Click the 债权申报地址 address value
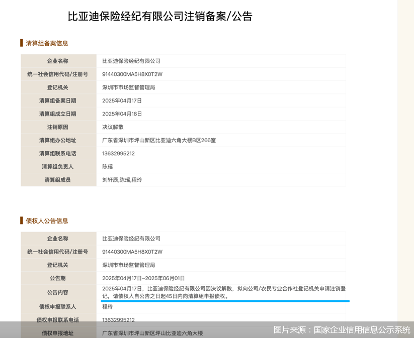 (x=152, y=333)
